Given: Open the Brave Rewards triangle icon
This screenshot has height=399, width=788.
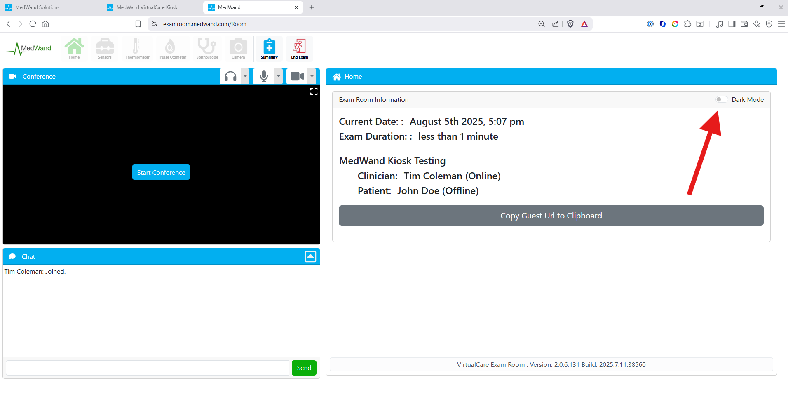Looking at the screenshot, I should tap(584, 24).
